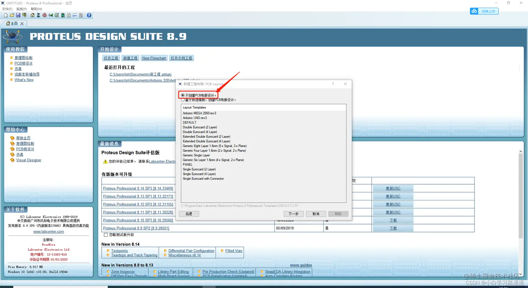Screen dimensions: 528x288
Task: Select the DEFAULT layout template
Action: click(x=190, y=123)
